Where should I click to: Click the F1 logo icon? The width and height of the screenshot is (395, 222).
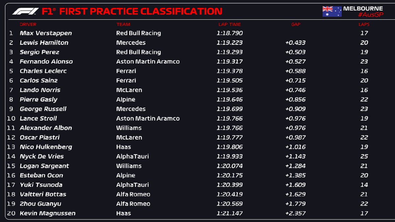point(25,12)
